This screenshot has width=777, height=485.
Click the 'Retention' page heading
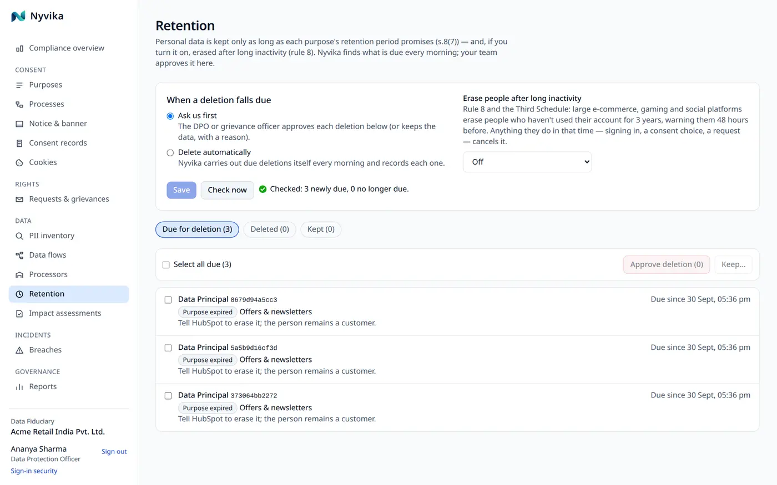coord(185,25)
